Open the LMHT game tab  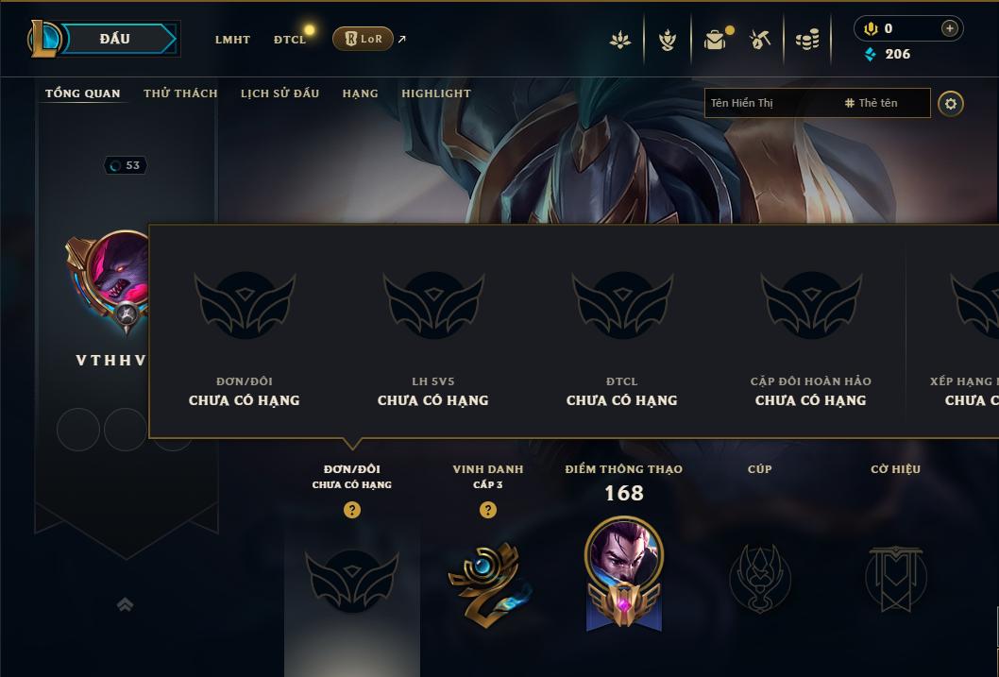[232, 40]
